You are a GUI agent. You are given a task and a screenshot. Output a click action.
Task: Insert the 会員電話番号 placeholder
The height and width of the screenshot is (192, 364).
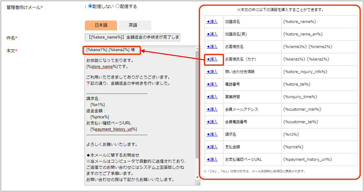click(x=212, y=122)
